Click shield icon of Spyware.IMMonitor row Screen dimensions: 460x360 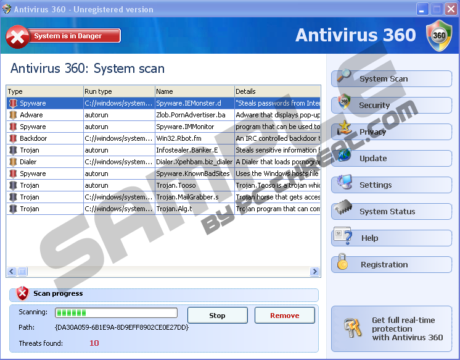13,127
